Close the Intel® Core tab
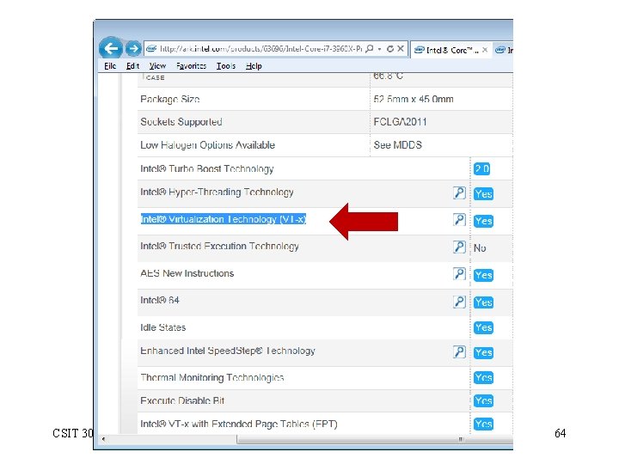This screenshot has width=619, height=464. click(485, 50)
